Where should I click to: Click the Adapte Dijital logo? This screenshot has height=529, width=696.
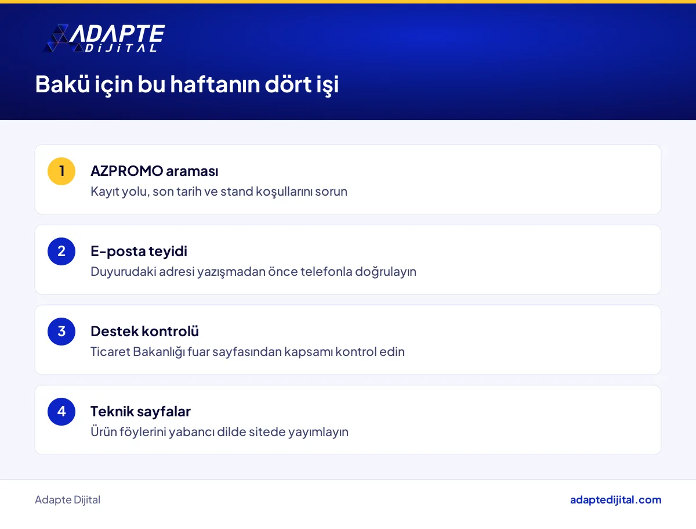[x=104, y=39]
